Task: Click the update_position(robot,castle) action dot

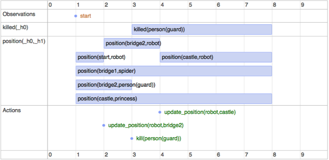Action: coord(160,112)
